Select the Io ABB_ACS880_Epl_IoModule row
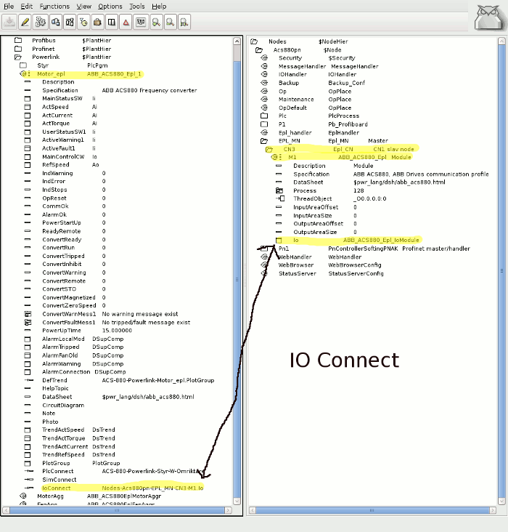The height and width of the screenshot is (532, 508). click(x=348, y=241)
